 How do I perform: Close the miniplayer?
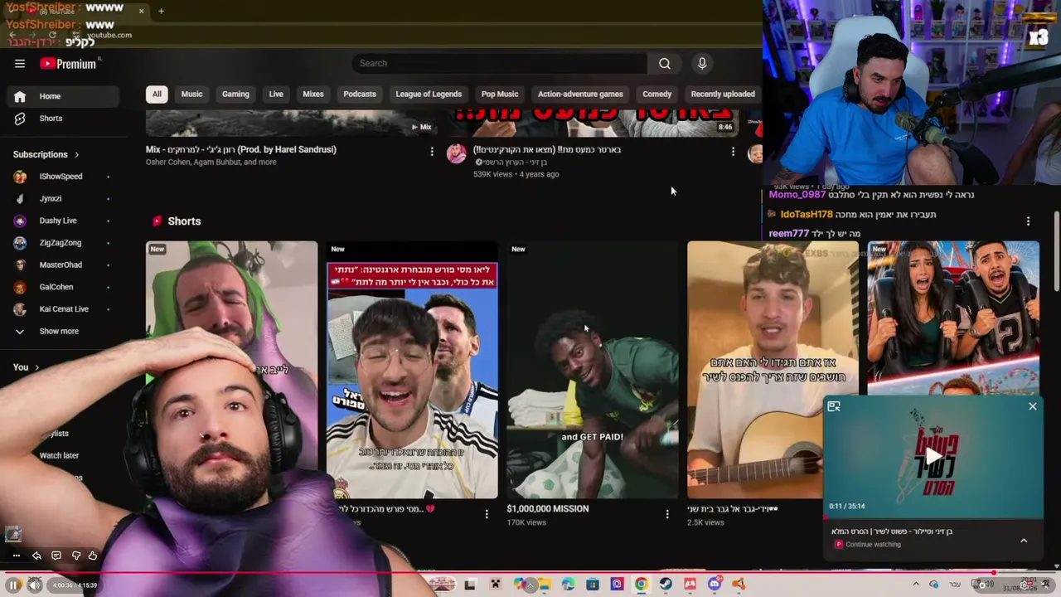(x=1033, y=406)
